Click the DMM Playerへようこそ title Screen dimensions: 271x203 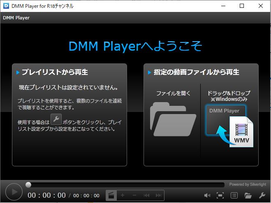(x=135, y=46)
